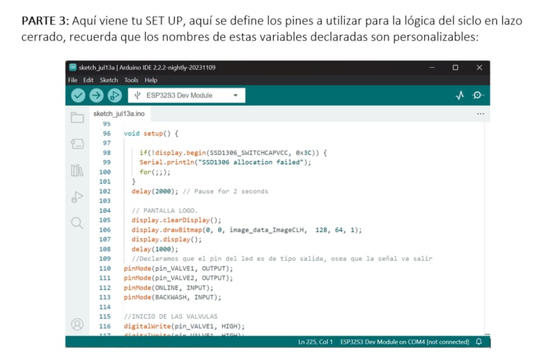Screen dimensions: 535x357
Task: Click the pinMode(pin_VALVE2, OUTPUT) line
Action: click(178, 278)
